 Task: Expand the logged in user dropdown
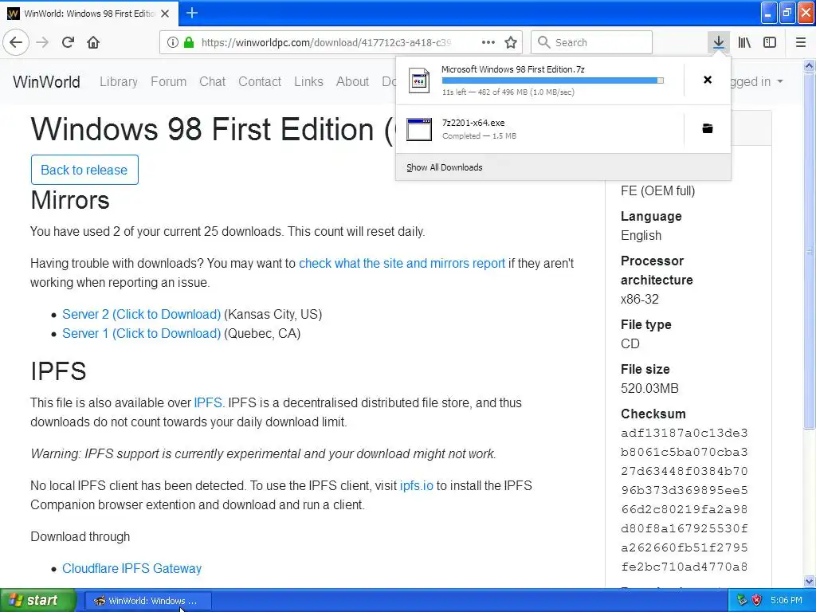click(x=757, y=82)
